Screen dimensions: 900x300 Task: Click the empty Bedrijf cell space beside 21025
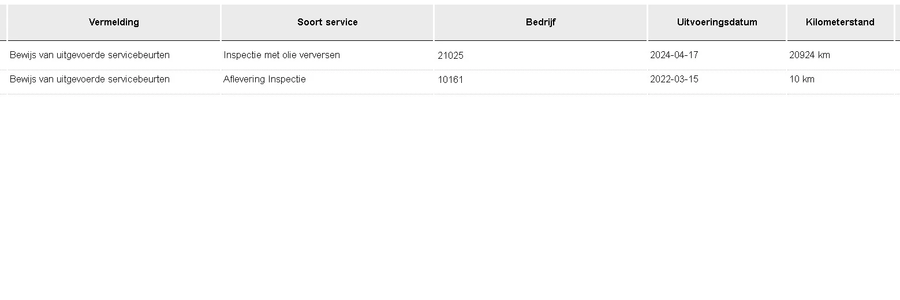tap(548, 56)
